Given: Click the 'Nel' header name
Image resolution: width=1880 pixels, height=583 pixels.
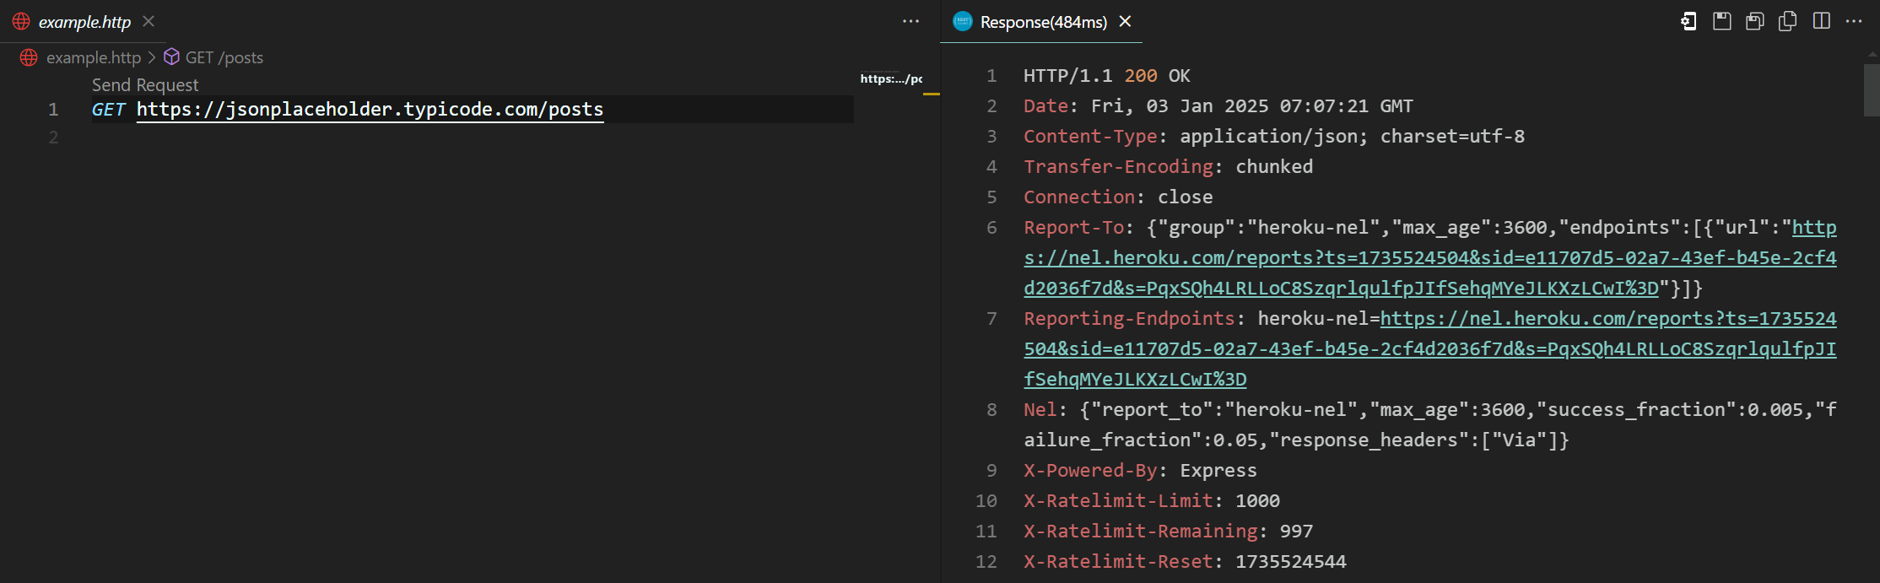Looking at the screenshot, I should (1040, 410).
